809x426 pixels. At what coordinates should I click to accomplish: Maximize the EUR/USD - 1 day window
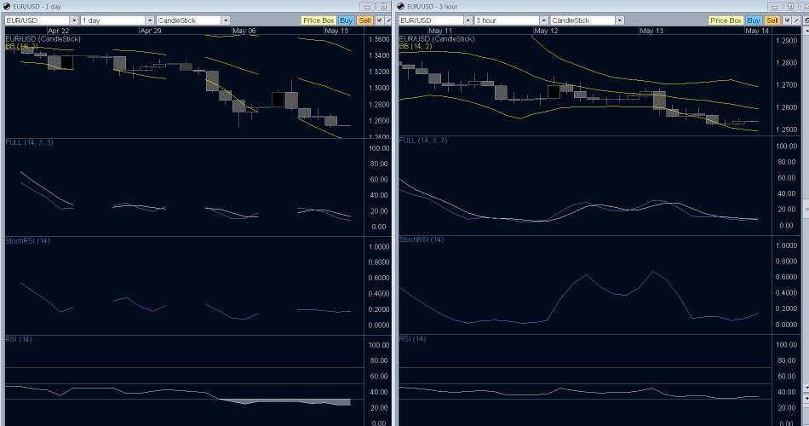pyautogui.click(x=383, y=7)
